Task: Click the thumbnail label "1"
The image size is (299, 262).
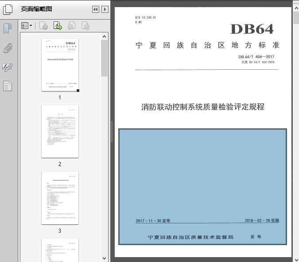Action: pyautogui.click(x=60, y=98)
